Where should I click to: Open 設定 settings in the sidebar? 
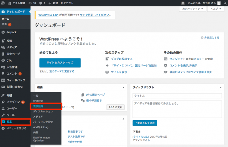[16, 122]
